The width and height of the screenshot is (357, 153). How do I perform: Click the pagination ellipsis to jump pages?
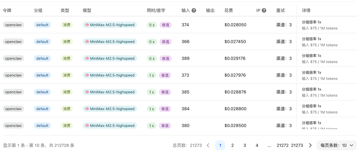click(269, 145)
